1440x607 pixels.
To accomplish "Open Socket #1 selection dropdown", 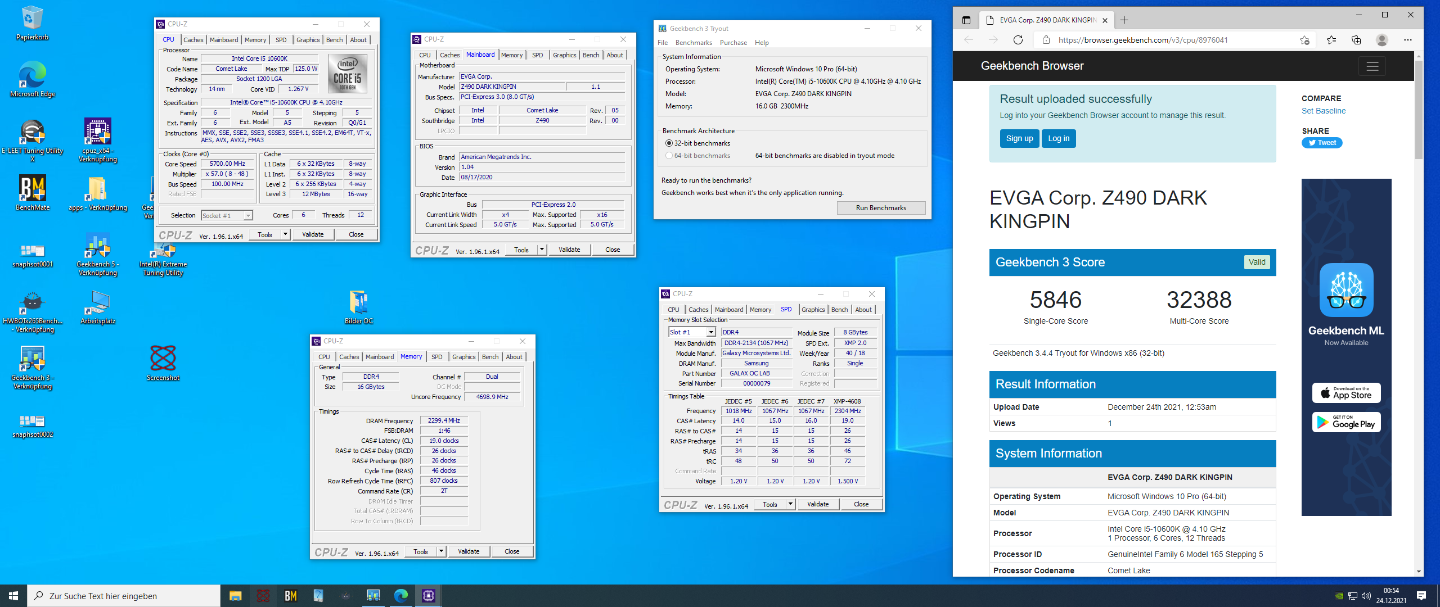I will point(227,216).
